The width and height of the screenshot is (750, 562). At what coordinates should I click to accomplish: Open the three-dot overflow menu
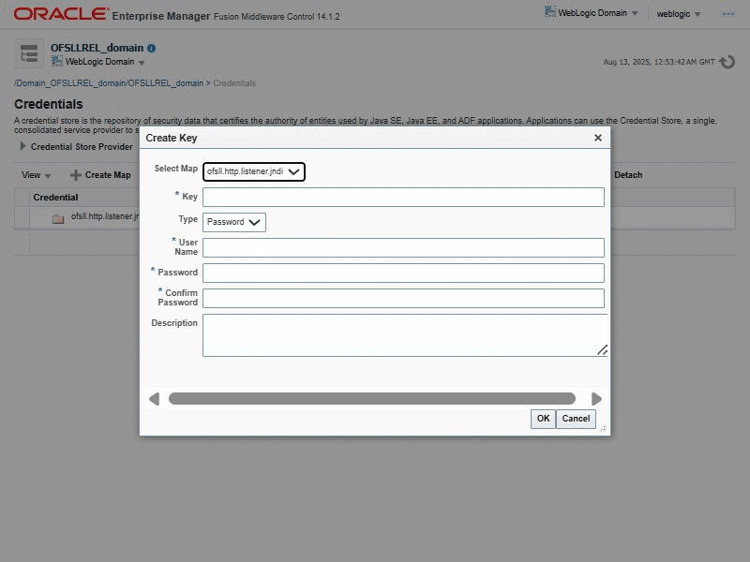[728, 14]
